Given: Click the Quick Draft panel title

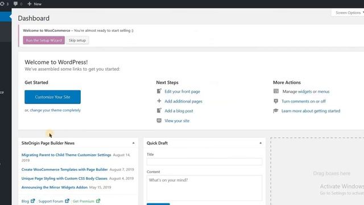Looking at the screenshot, I should click(x=157, y=143).
